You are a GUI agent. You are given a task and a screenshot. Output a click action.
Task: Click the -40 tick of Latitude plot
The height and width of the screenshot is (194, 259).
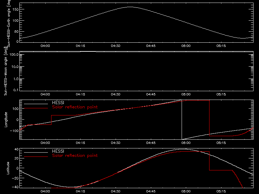coord(15,187)
